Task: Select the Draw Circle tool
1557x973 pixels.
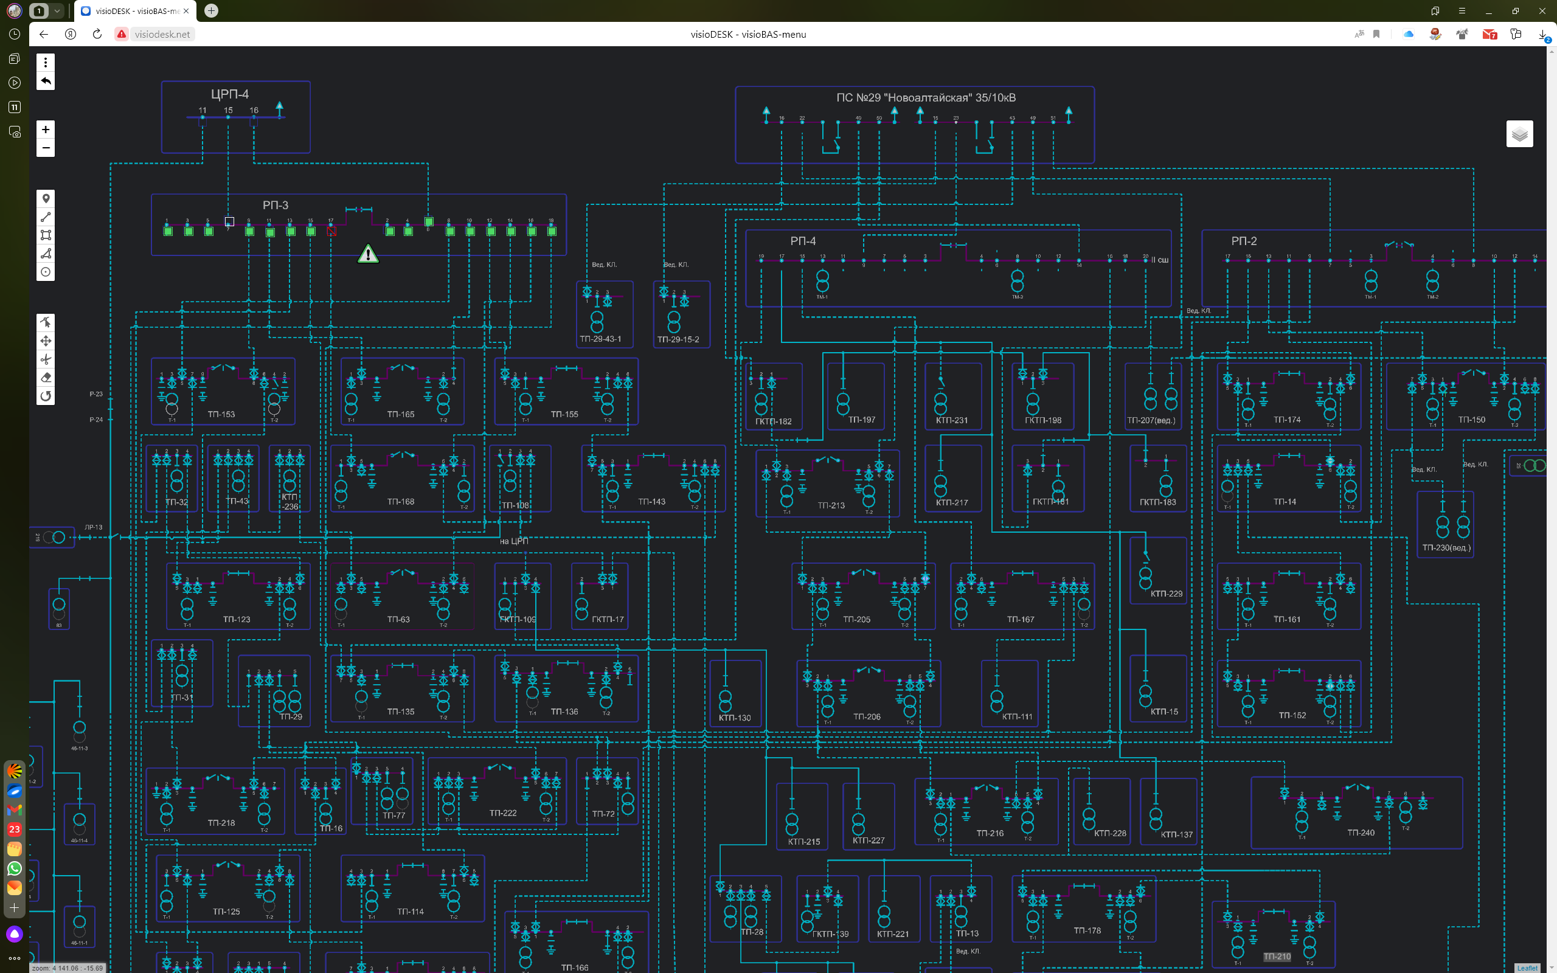Action: click(x=46, y=272)
